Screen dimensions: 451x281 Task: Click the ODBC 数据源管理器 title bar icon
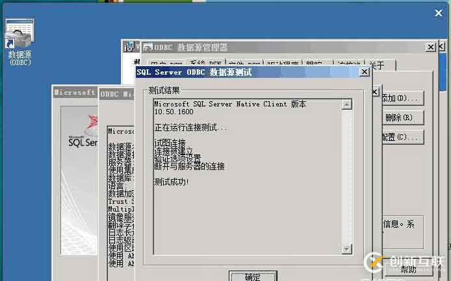(148, 47)
